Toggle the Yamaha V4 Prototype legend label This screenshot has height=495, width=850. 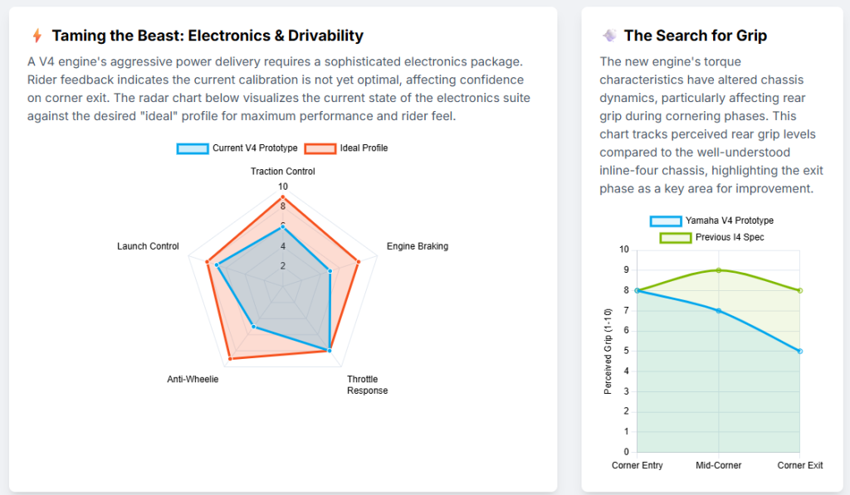(729, 221)
